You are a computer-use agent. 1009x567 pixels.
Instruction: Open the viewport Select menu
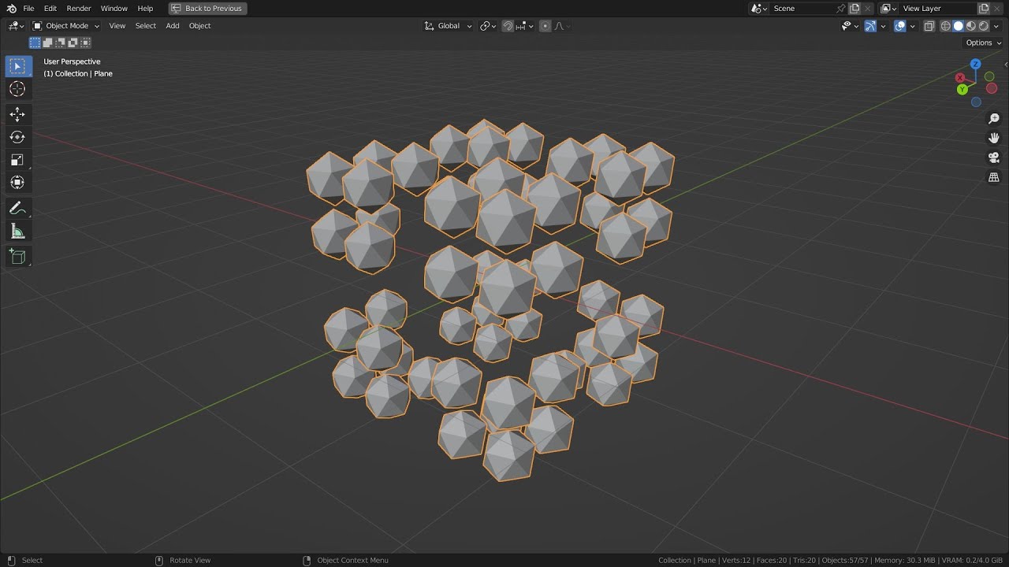(x=146, y=26)
